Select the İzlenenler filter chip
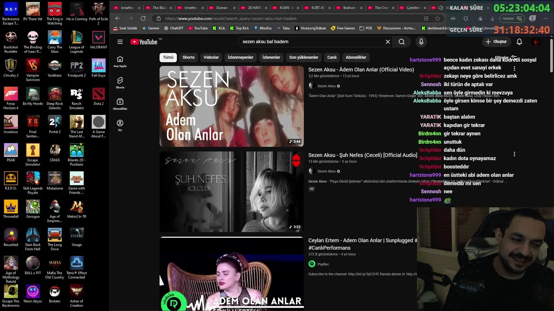 (x=271, y=57)
